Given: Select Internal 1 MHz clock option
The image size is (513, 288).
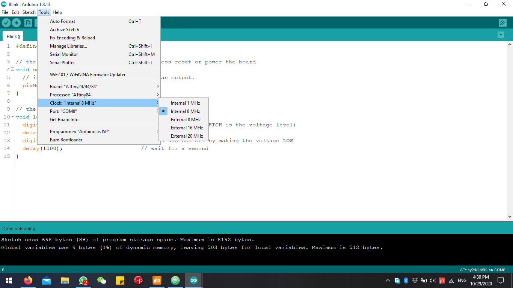Looking at the screenshot, I should [183, 103].
